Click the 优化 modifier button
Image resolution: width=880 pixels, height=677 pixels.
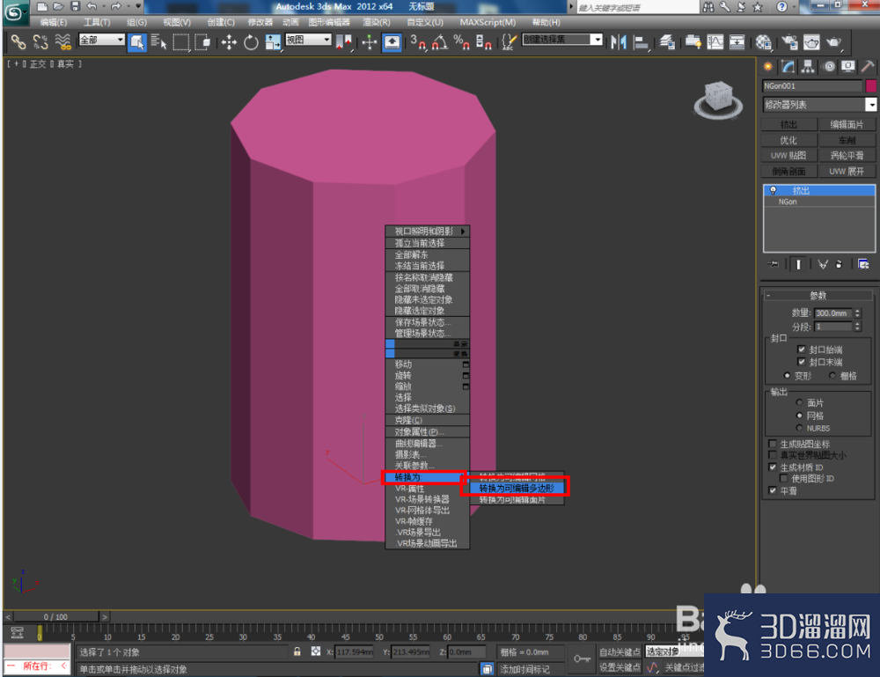(x=788, y=140)
